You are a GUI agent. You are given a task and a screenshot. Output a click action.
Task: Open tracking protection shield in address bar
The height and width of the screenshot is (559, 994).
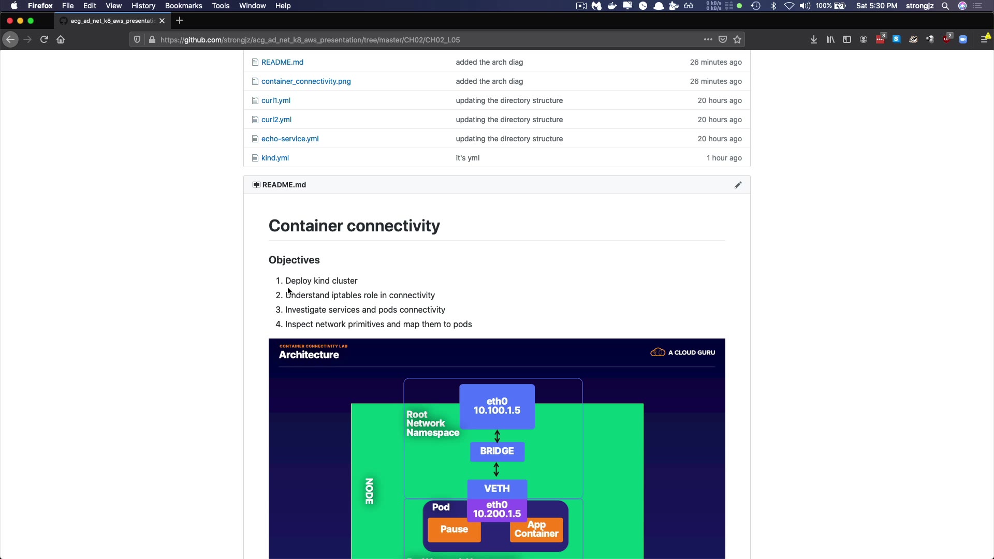point(137,39)
